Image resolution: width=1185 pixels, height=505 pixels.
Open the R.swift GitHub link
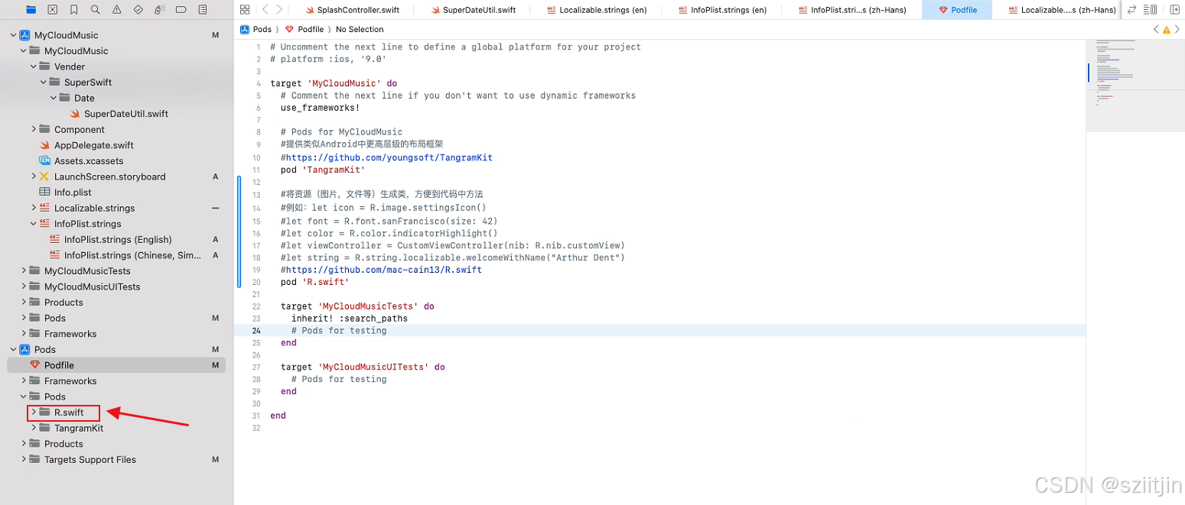pos(383,270)
